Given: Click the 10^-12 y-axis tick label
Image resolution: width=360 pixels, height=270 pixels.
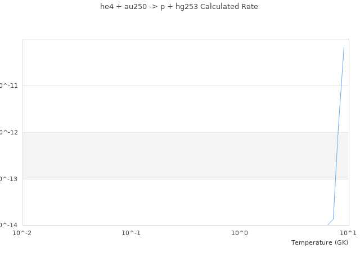Looking at the screenshot, I should (9, 132).
